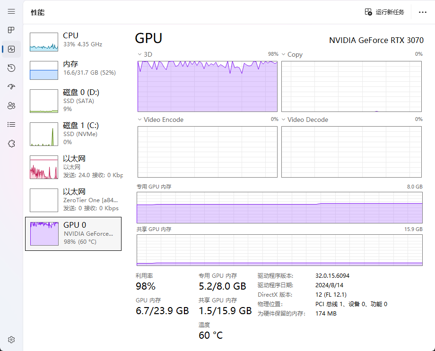Screen dimensions: 435x351
Task: Open the App history page icon
Action: coord(11,68)
